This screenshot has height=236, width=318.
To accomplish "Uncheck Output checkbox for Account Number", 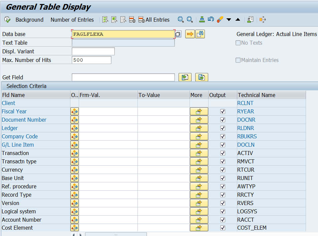I will pos(223,220).
